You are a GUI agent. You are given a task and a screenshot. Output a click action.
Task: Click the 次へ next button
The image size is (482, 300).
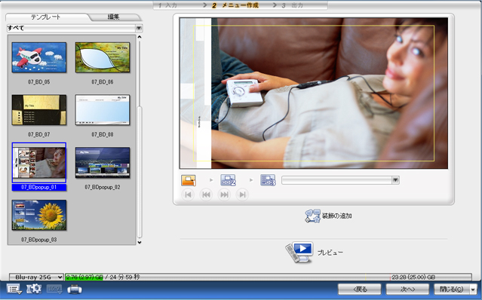point(407,289)
